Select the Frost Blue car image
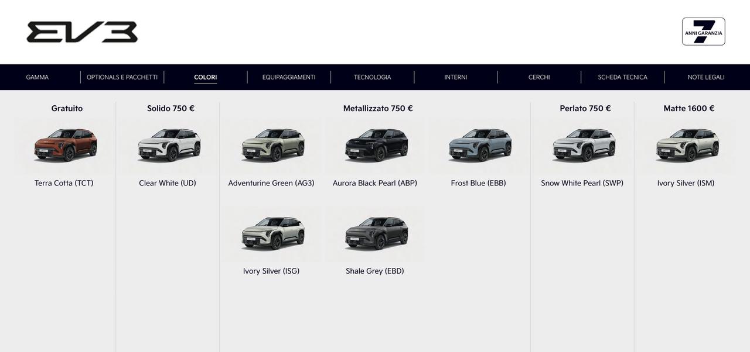The image size is (750, 352). click(480, 146)
